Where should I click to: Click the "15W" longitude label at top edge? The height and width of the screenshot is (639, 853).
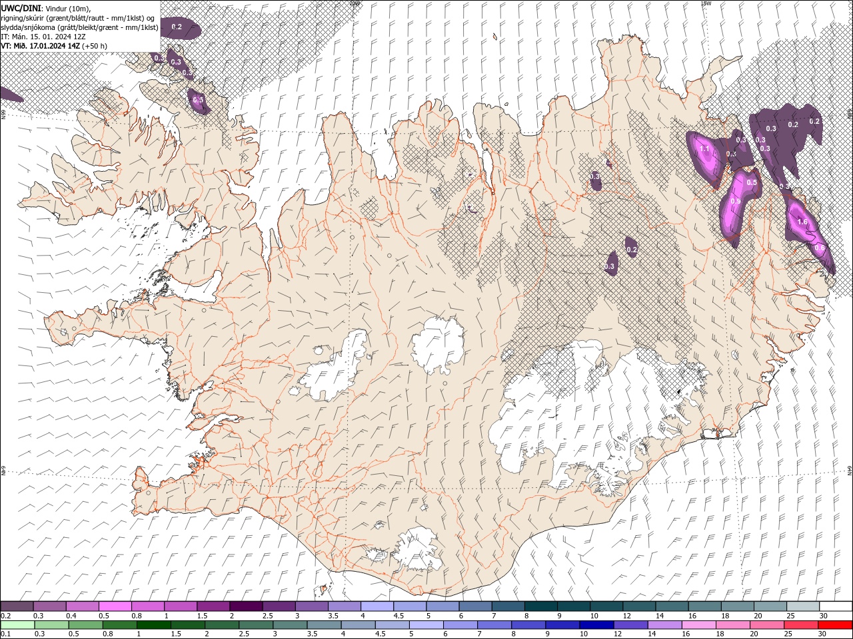click(706, 3)
